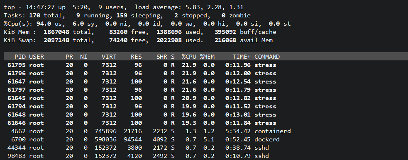Click Swap used value 2022908

169,41
